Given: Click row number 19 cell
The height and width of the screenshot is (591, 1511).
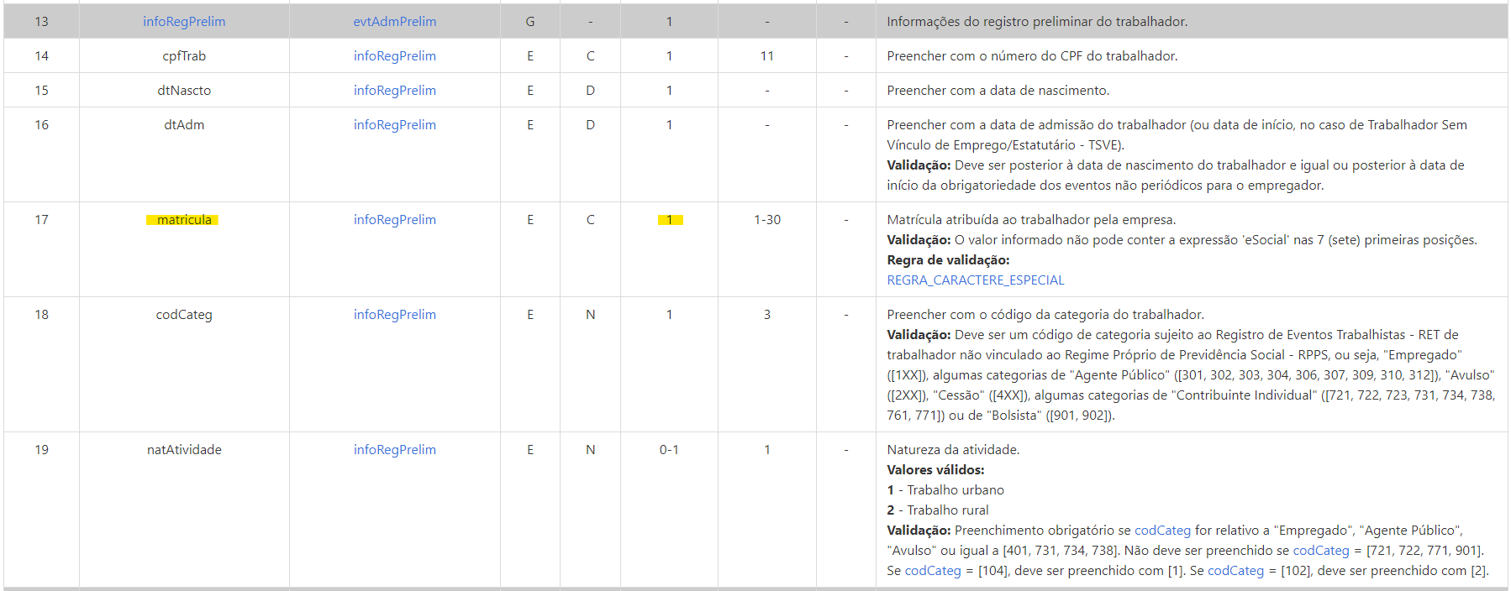Looking at the screenshot, I should 41,510.
